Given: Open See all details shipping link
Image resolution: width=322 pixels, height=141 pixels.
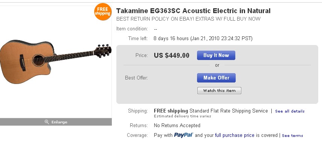Looking at the screenshot, I should click(290, 111).
